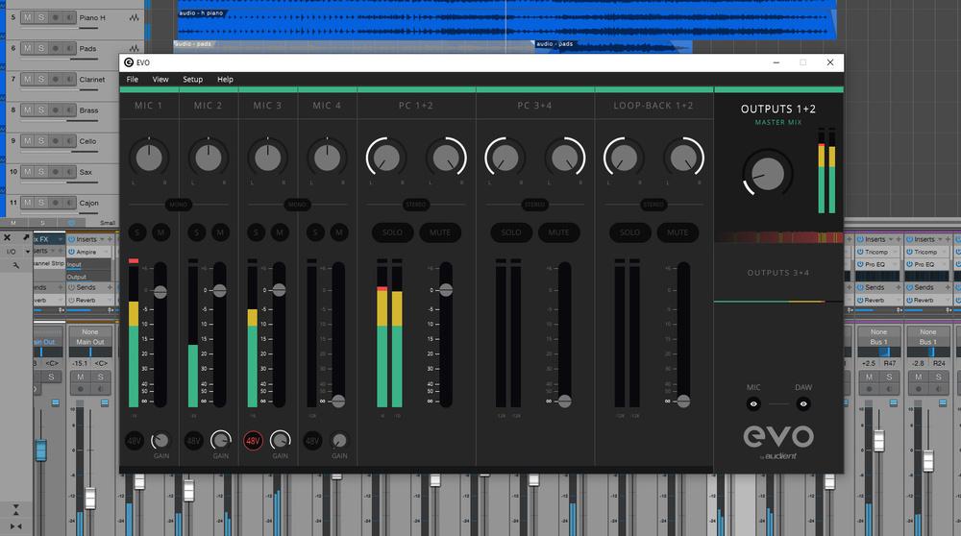The height and width of the screenshot is (536, 961).
Task: Open channel editor icon on R47 channel
Action: (x=894, y=403)
